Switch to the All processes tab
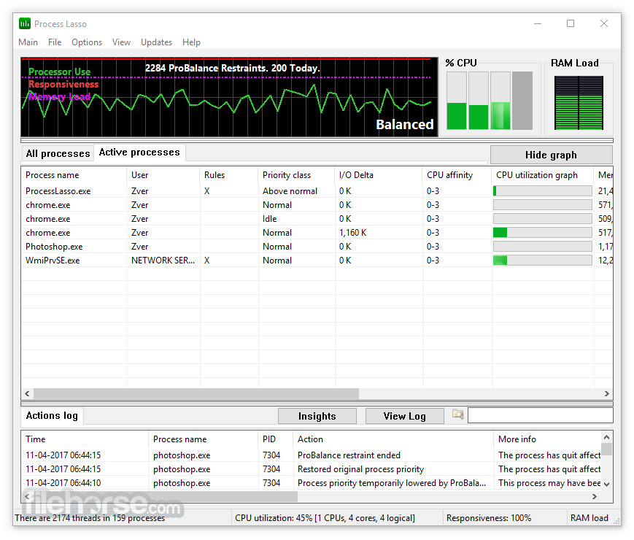This screenshot has height=540, width=634. (58, 154)
